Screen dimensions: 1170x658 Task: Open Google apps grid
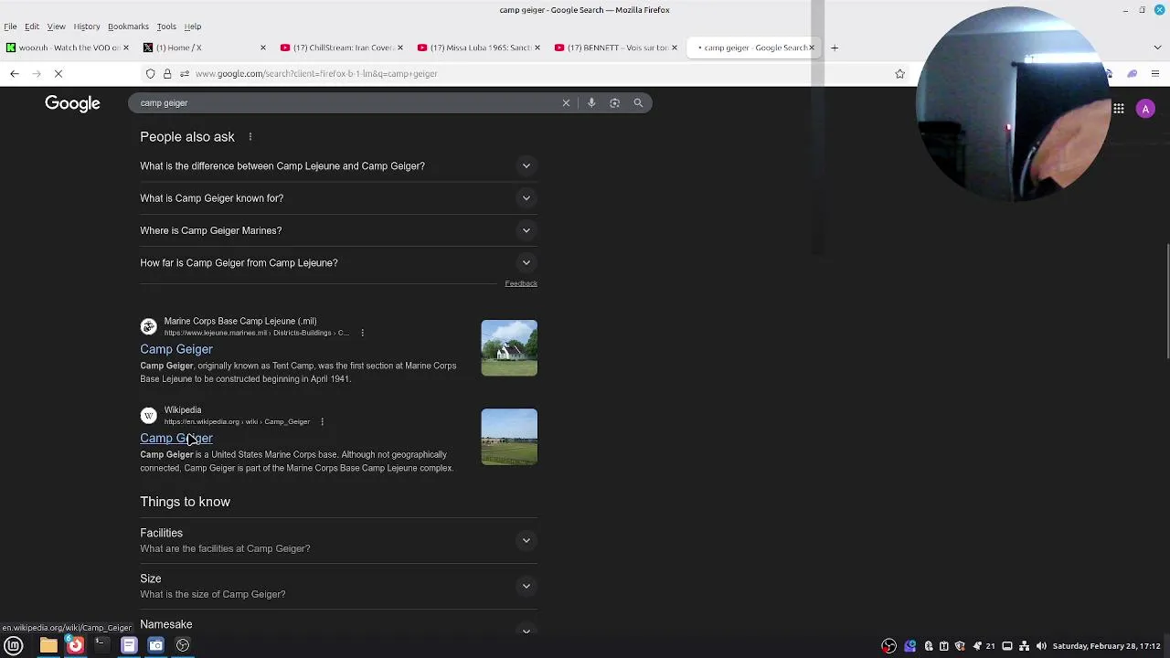pos(1118,109)
